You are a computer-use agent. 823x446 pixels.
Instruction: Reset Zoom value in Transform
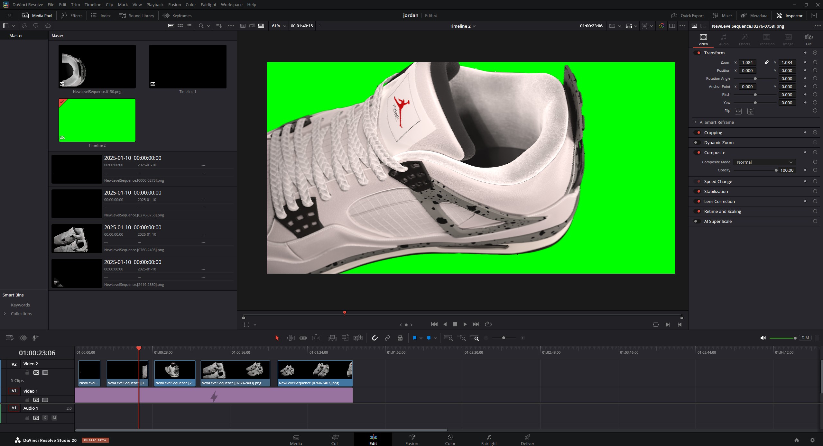[x=815, y=62]
